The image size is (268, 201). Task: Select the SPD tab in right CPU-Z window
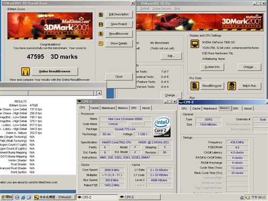pos(235,108)
